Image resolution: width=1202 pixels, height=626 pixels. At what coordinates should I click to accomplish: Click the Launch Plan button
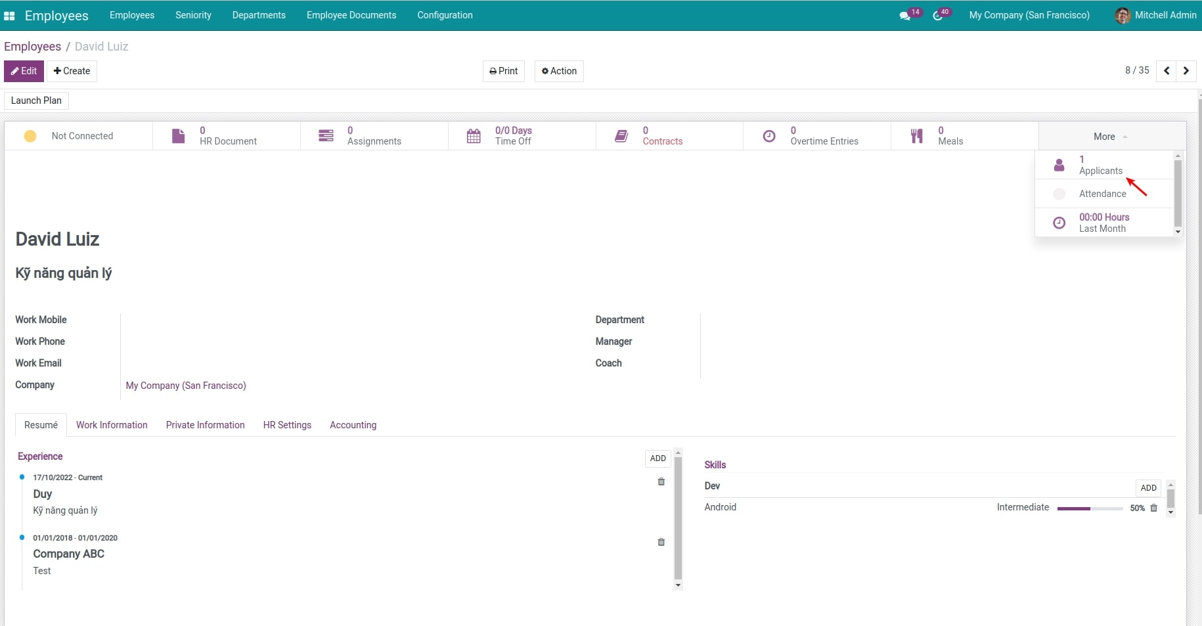tap(36, 100)
